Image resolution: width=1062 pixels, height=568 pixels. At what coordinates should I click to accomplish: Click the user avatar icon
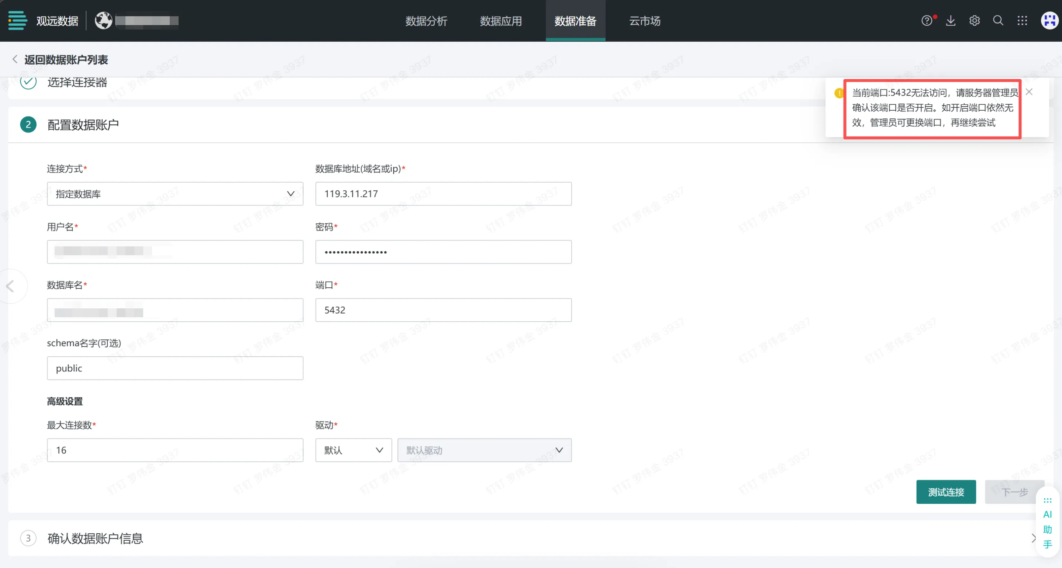pyautogui.click(x=1049, y=21)
